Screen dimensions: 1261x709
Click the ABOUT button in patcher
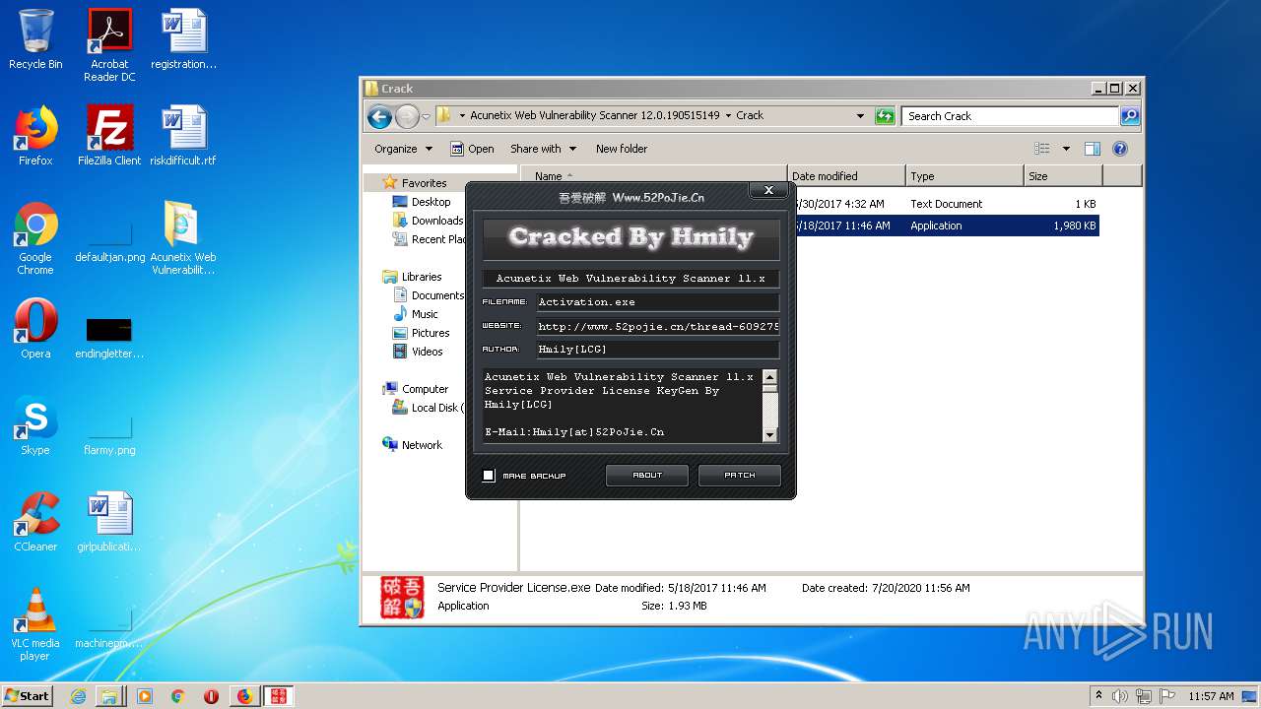pyautogui.click(x=647, y=476)
